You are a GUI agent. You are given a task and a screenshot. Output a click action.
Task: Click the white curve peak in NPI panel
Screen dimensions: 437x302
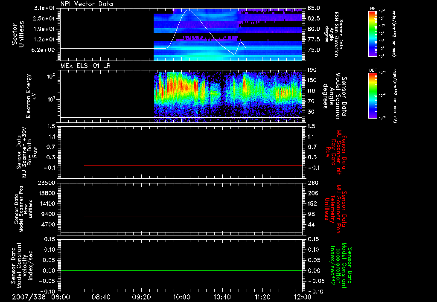coord(189,10)
